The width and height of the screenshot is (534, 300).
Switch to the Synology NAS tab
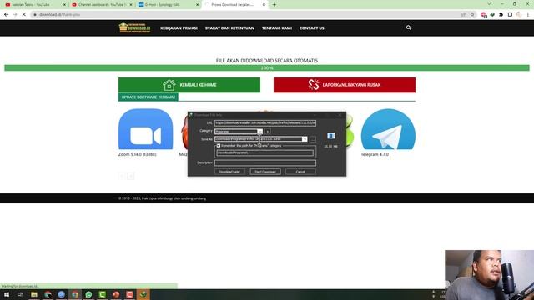168,5
